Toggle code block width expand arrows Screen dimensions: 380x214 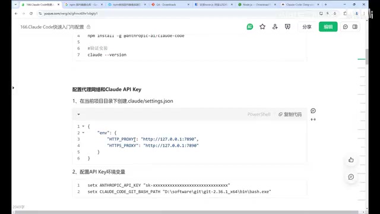[x=313, y=119]
